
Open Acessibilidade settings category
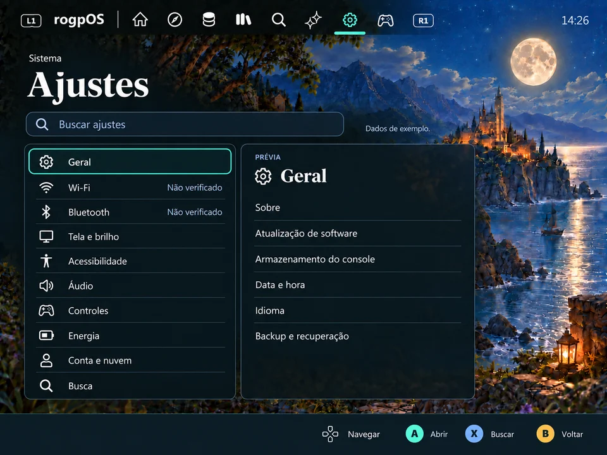[130, 261]
